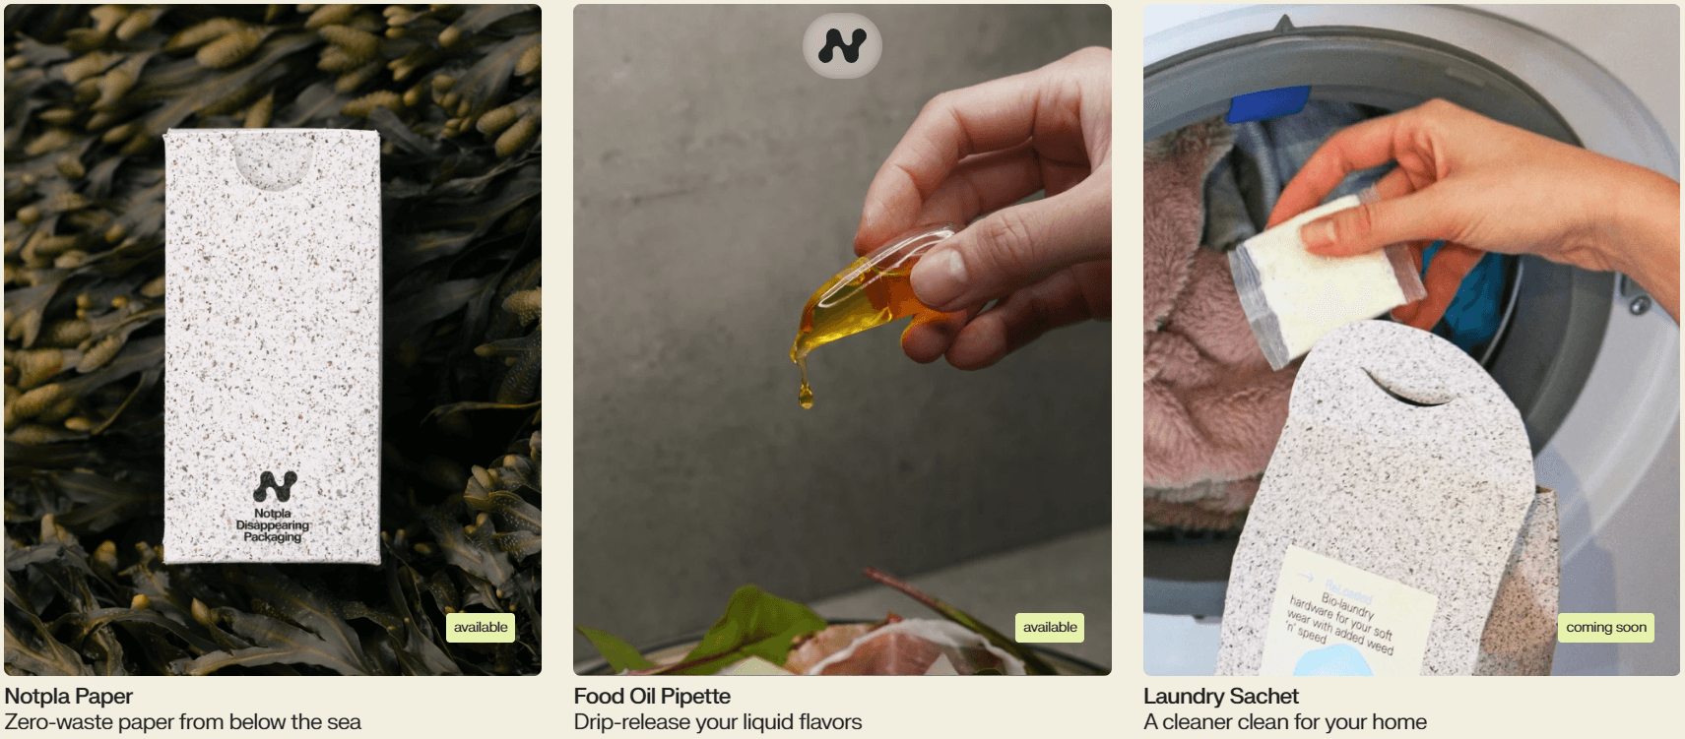Open the Food Oil Pipette product image
Image resolution: width=1685 pixels, height=739 pixels.
point(842,339)
